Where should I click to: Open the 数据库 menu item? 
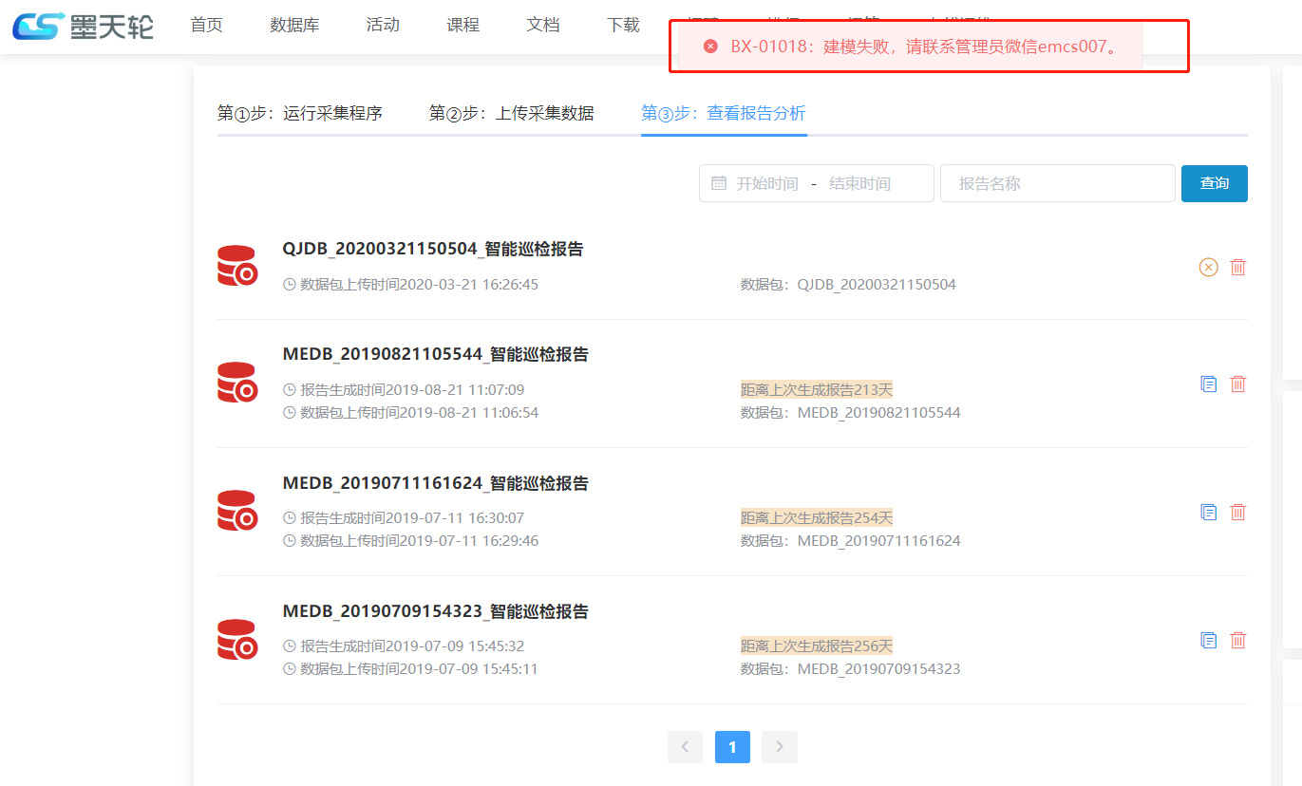294,26
